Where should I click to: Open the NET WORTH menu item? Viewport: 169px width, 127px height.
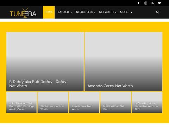[x=106, y=12]
